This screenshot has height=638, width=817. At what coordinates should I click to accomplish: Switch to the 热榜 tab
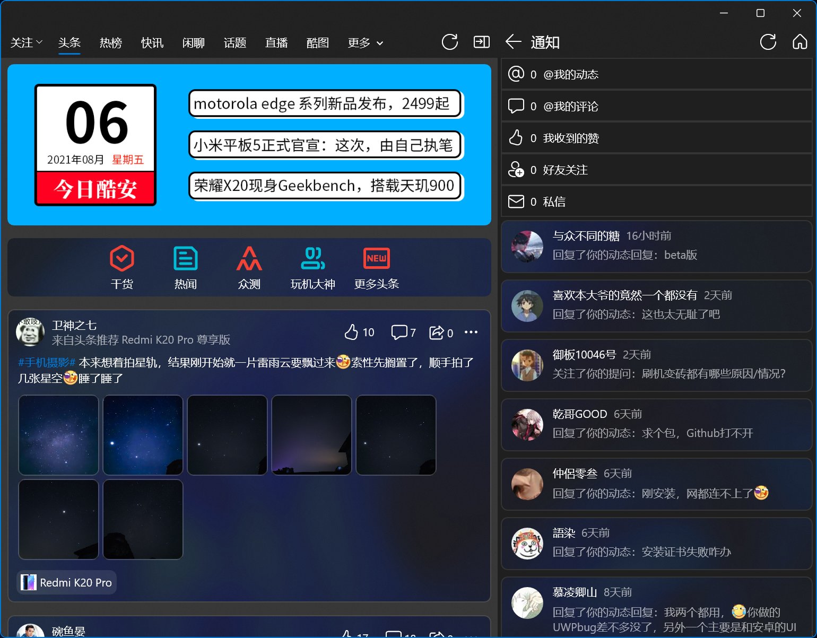coord(111,42)
